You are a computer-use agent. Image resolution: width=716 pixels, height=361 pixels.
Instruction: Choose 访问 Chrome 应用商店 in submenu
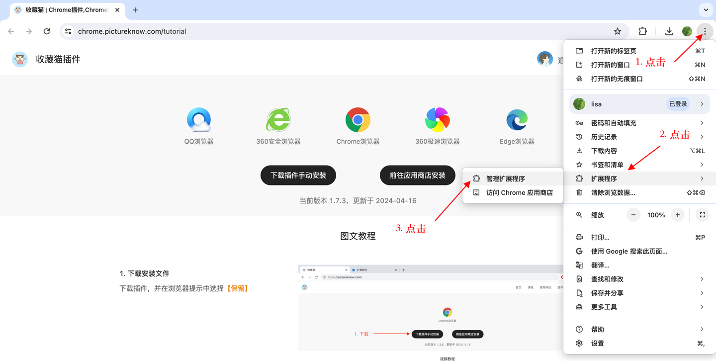point(513,192)
